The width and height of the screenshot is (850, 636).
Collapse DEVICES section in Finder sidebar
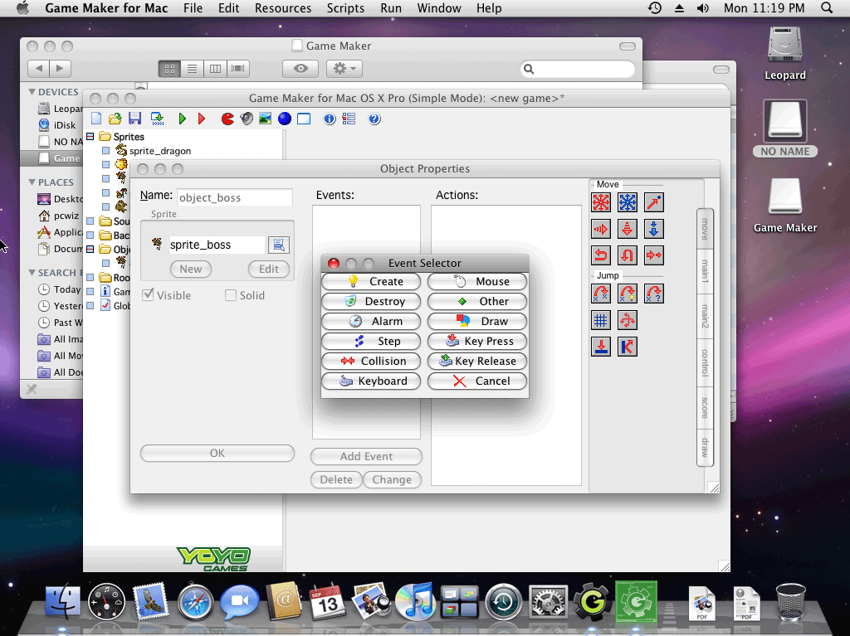click(x=32, y=92)
